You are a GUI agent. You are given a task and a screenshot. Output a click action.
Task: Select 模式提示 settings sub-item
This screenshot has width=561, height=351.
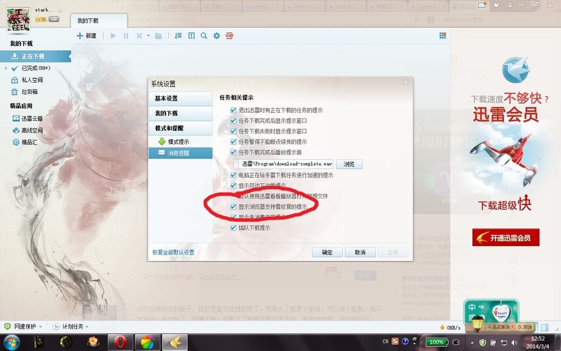tap(180, 142)
